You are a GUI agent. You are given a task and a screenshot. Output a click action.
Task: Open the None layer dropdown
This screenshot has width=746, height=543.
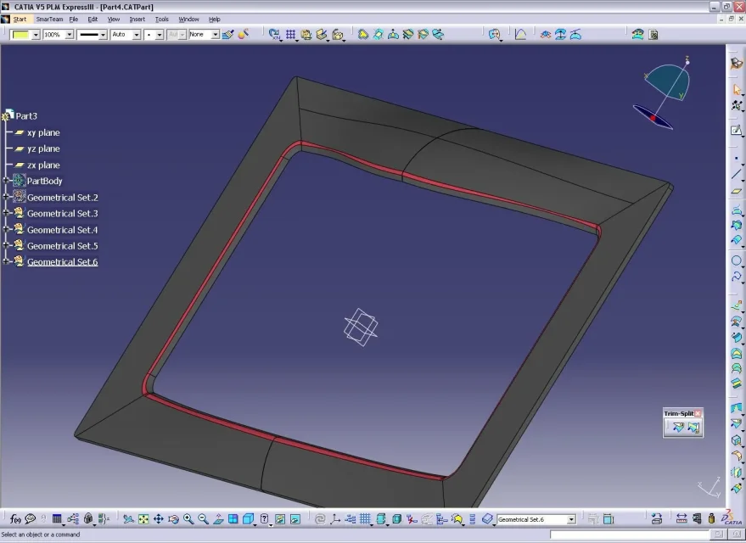point(215,35)
